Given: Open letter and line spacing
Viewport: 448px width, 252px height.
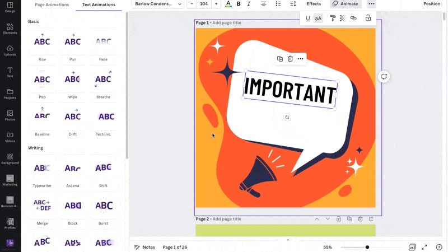Looking at the screenshot, I should click(x=293, y=4).
